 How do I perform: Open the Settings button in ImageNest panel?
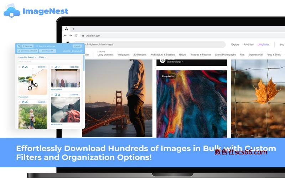click(27, 46)
